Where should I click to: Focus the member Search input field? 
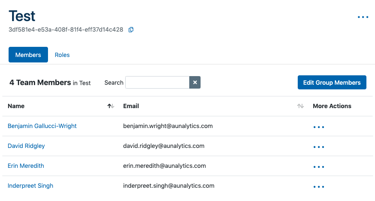pyautogui.click(x=157, y=82)
